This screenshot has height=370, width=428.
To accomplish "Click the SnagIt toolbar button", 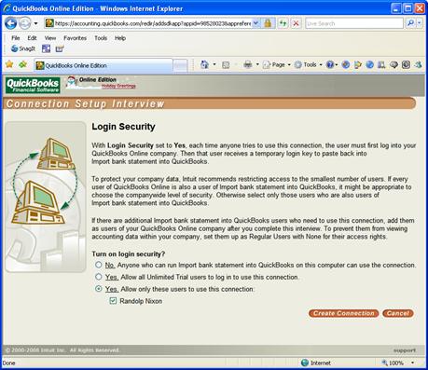I will pyautogui.click(x=23, y=48).
